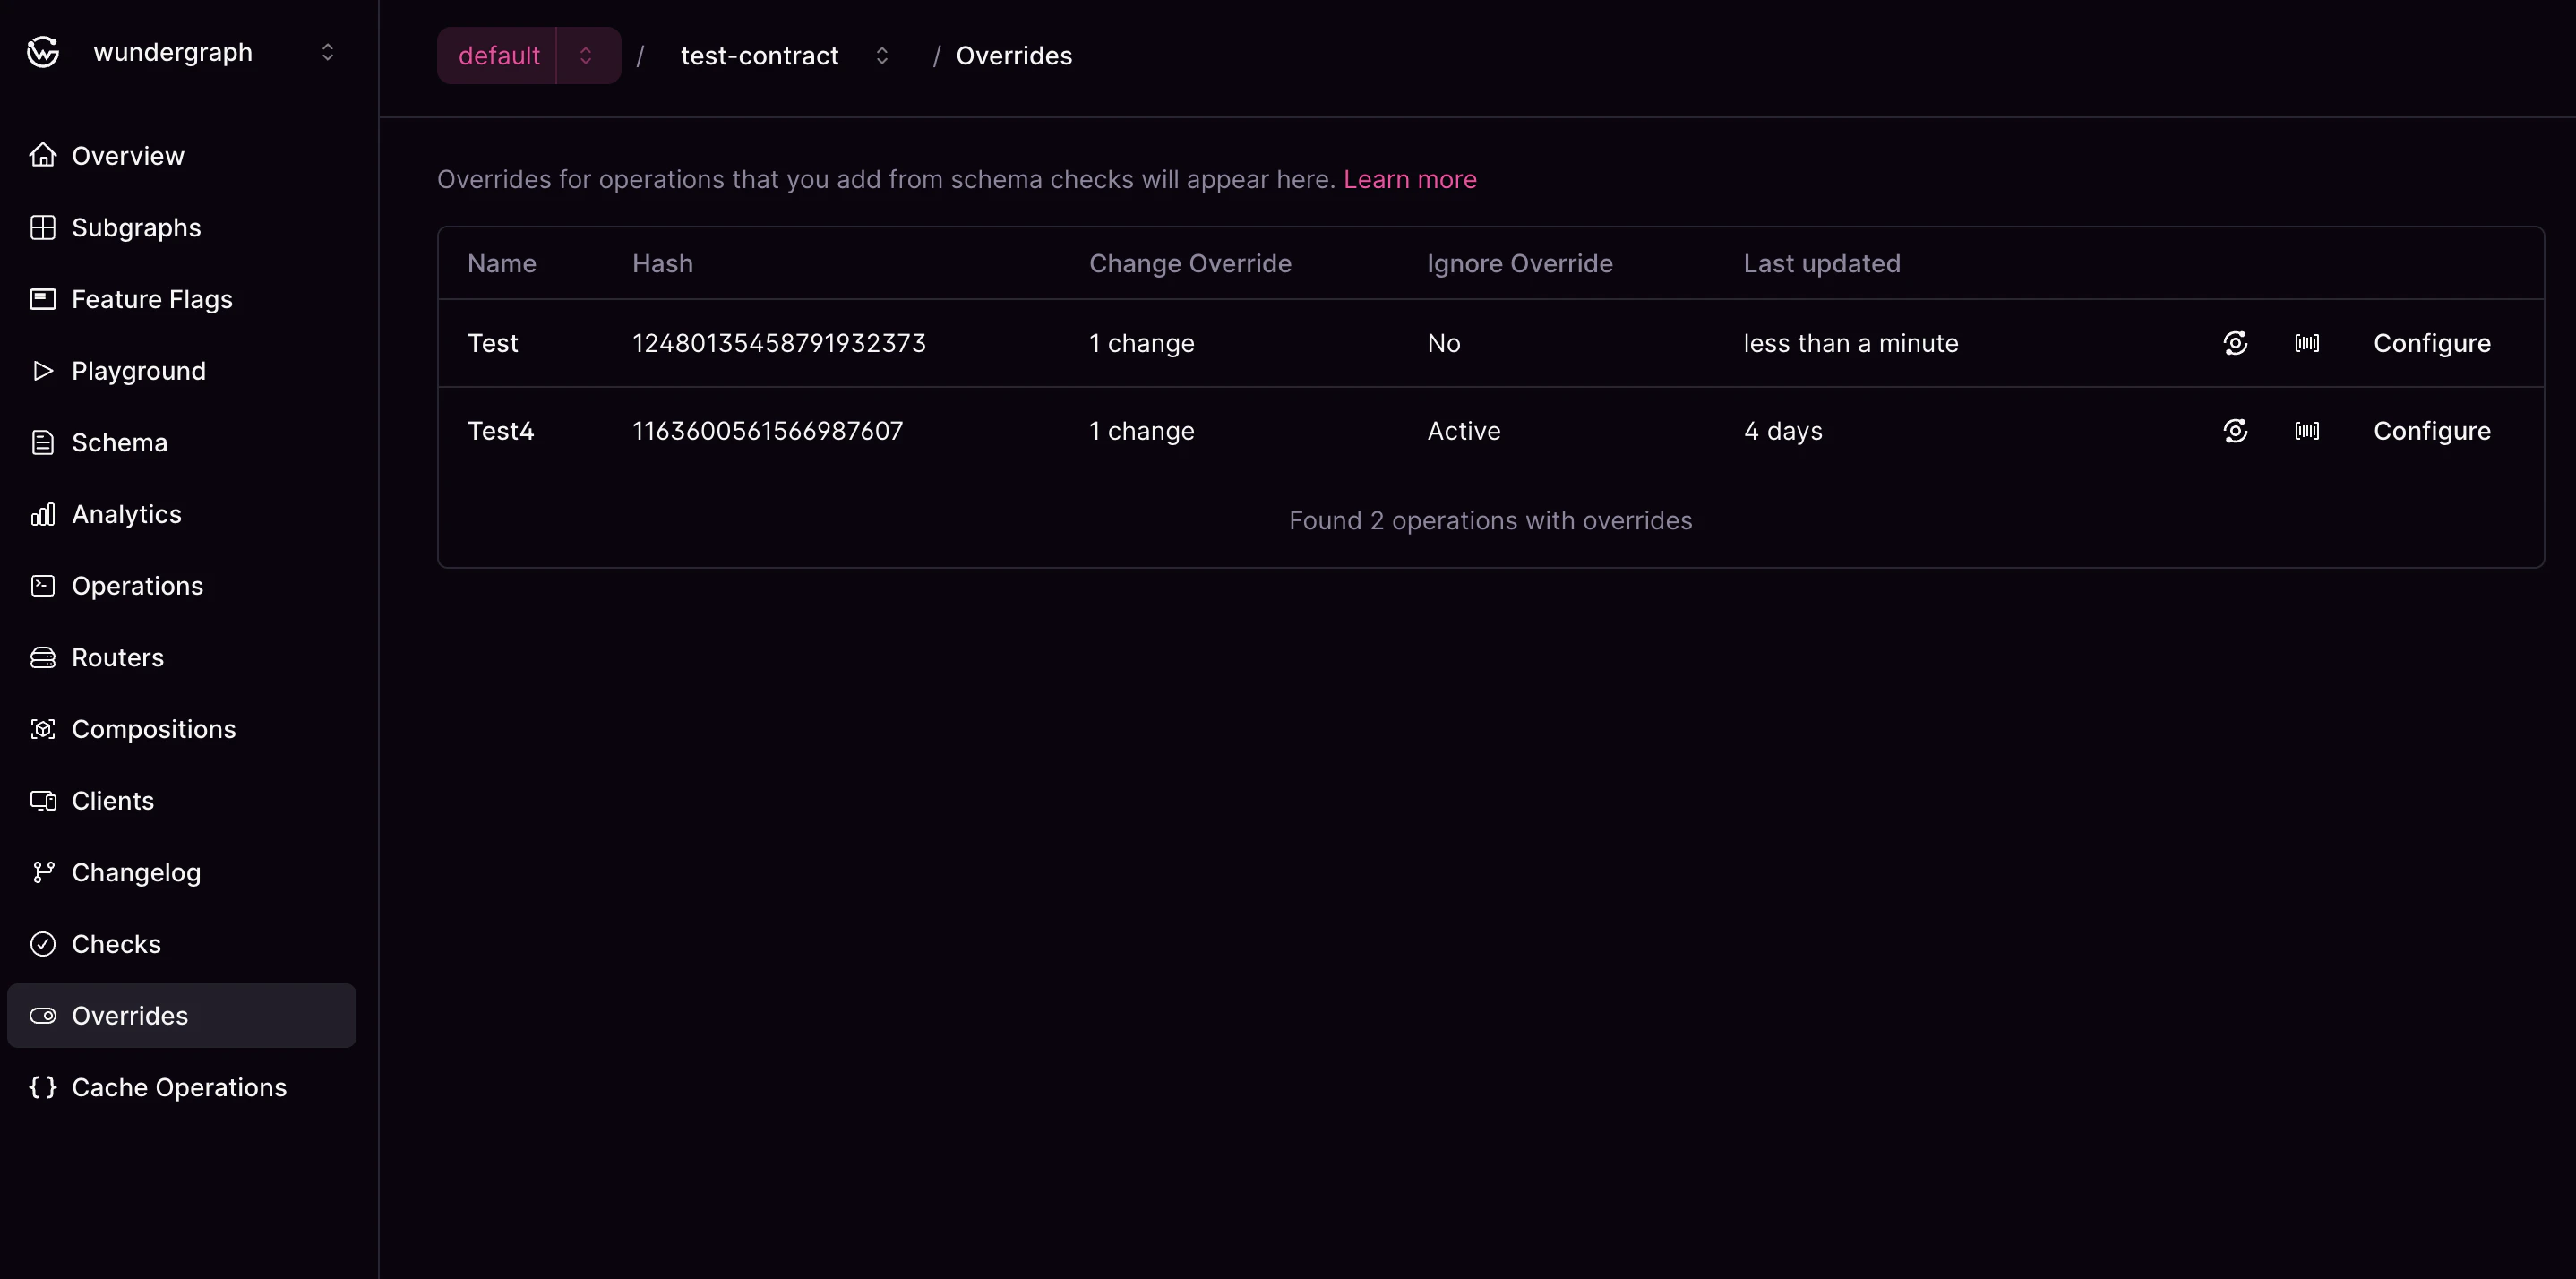Click the operation sync icon on the Test4 row
The image size is (2576, 1279).
(x=2234, y=430)
